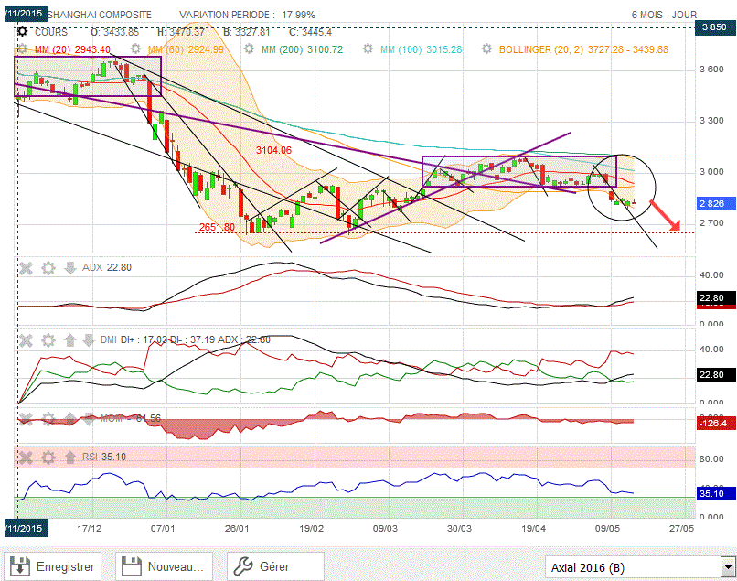Click the 09/05 date axis label
737x581 pixels.
[607, 528]
